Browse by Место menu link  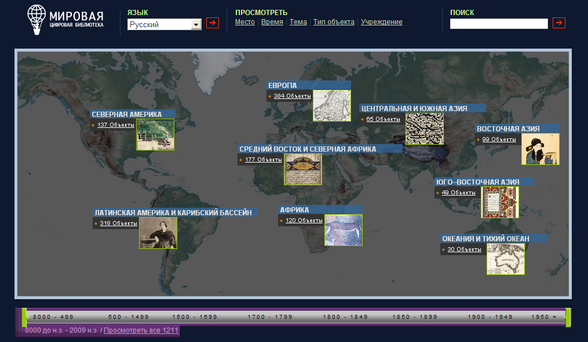(x=244, y=22)
